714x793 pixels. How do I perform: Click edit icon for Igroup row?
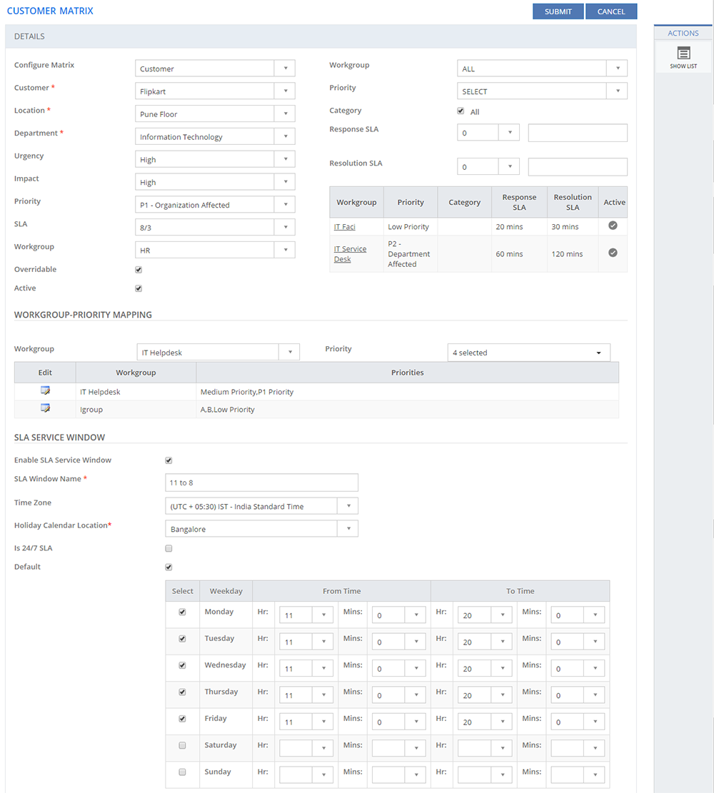coord(45,409)
